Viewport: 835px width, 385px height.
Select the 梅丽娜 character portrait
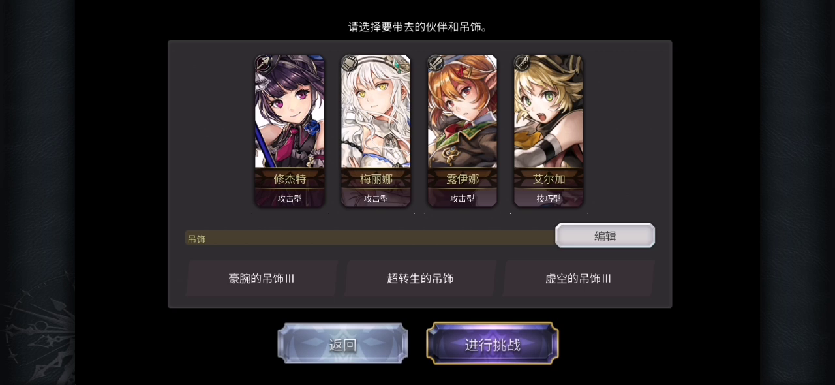(376, 112)
